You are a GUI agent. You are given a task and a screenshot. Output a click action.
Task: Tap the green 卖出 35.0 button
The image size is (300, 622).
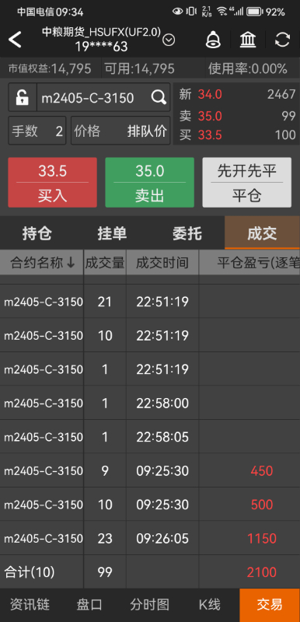[149, 183]
